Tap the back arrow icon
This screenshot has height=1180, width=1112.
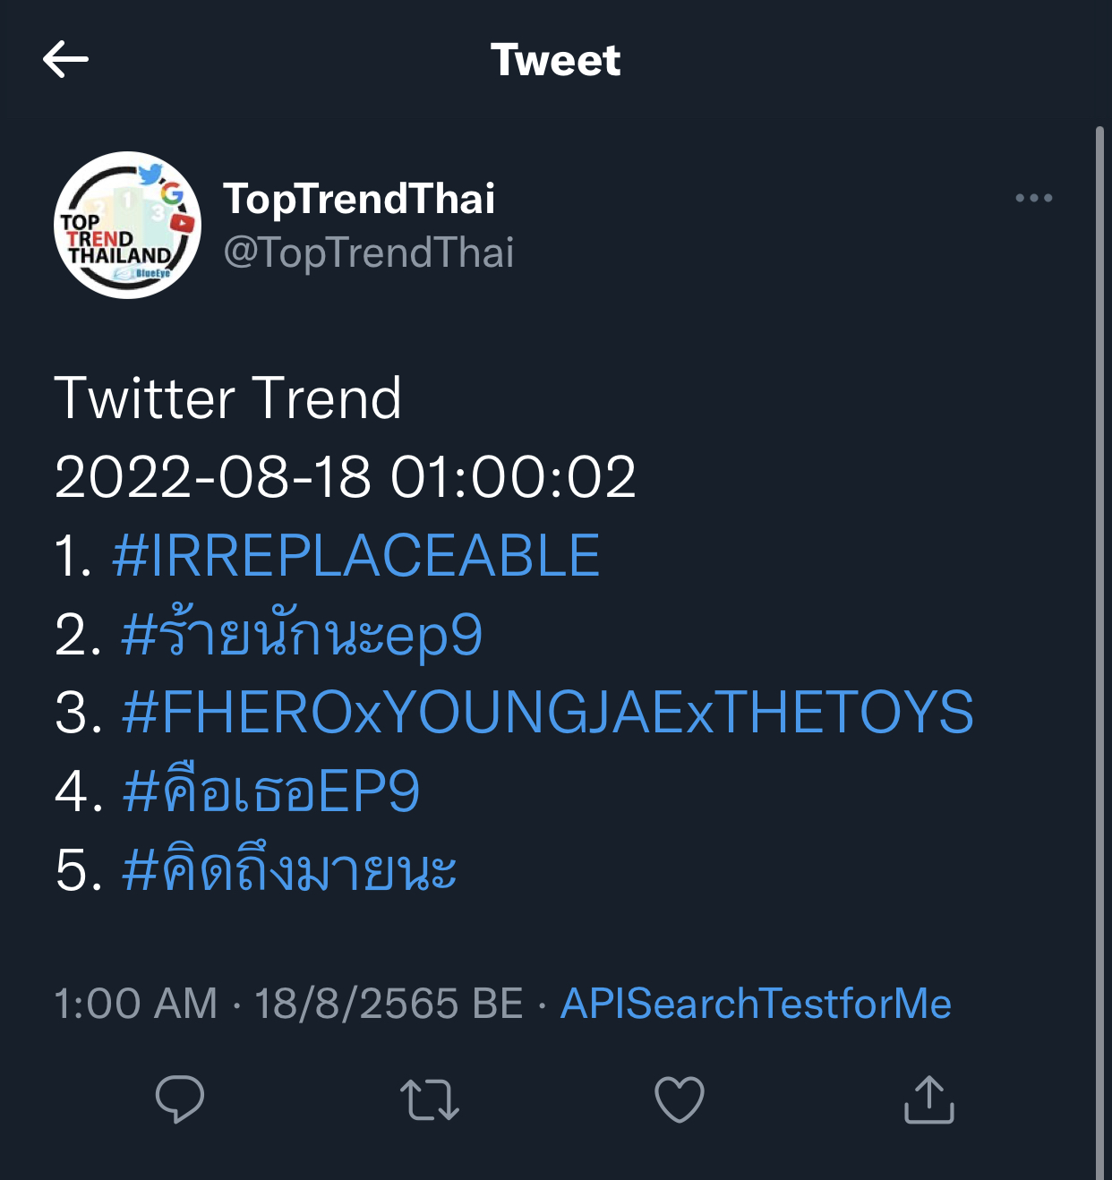pyautogui.click(x=65, y=60)
